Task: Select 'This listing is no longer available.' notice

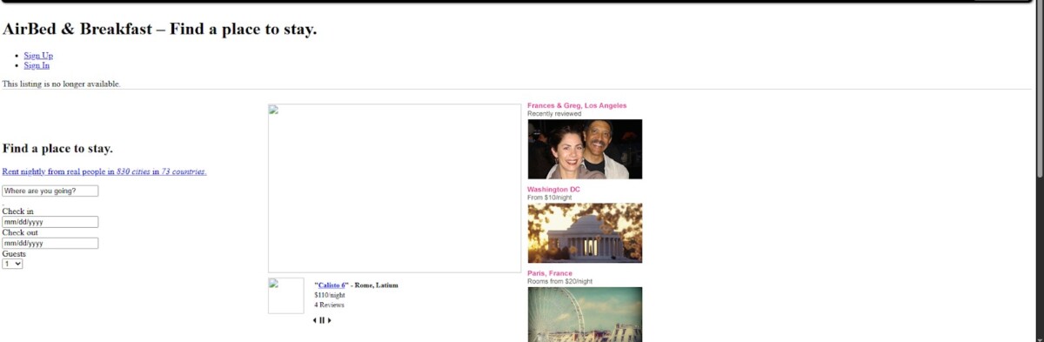Action: (62, 84)
